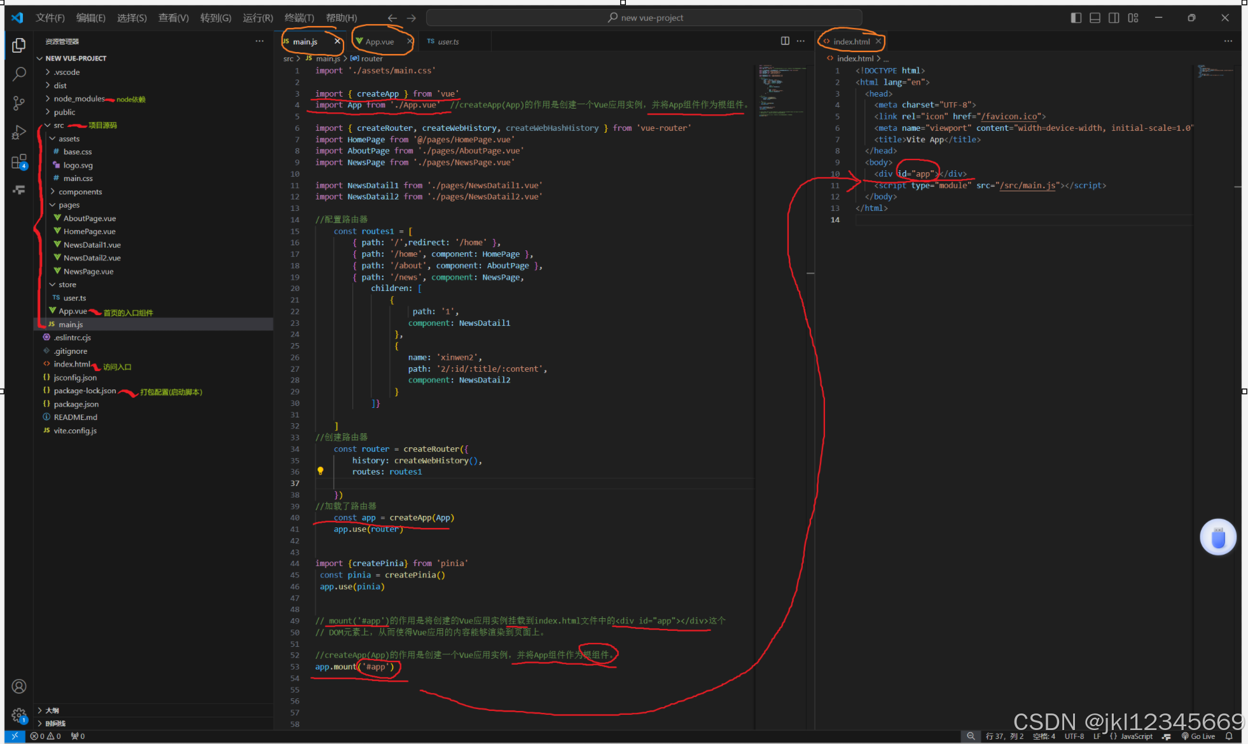Screen dimensions: 1248x744
Task: Click the split editor right icon
Action: [x=785, y=41]
